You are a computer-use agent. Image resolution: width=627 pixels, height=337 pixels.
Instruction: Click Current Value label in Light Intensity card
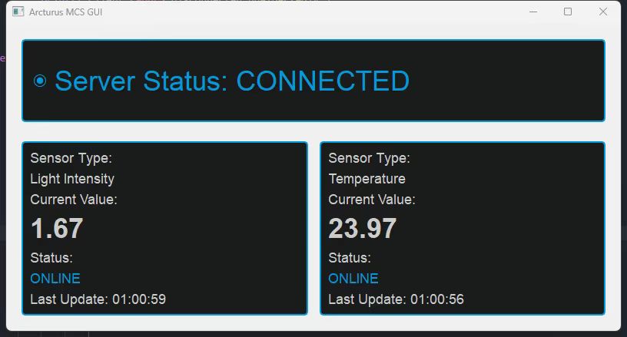coord(74,200)
